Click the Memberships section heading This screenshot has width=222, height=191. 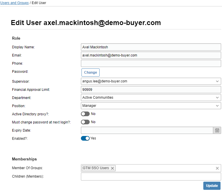[24, 159]
